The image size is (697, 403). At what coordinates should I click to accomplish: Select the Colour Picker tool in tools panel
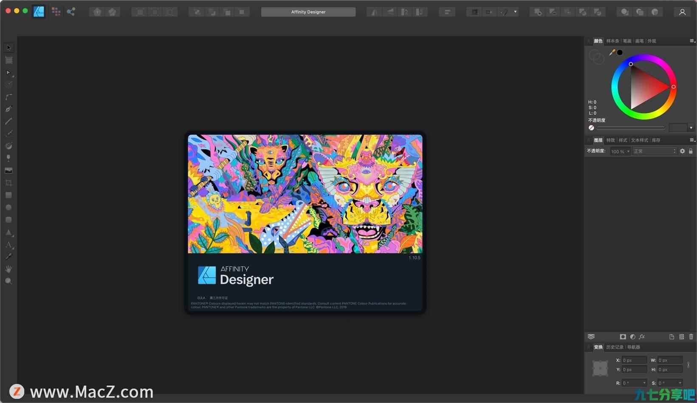tap(8, 257)
